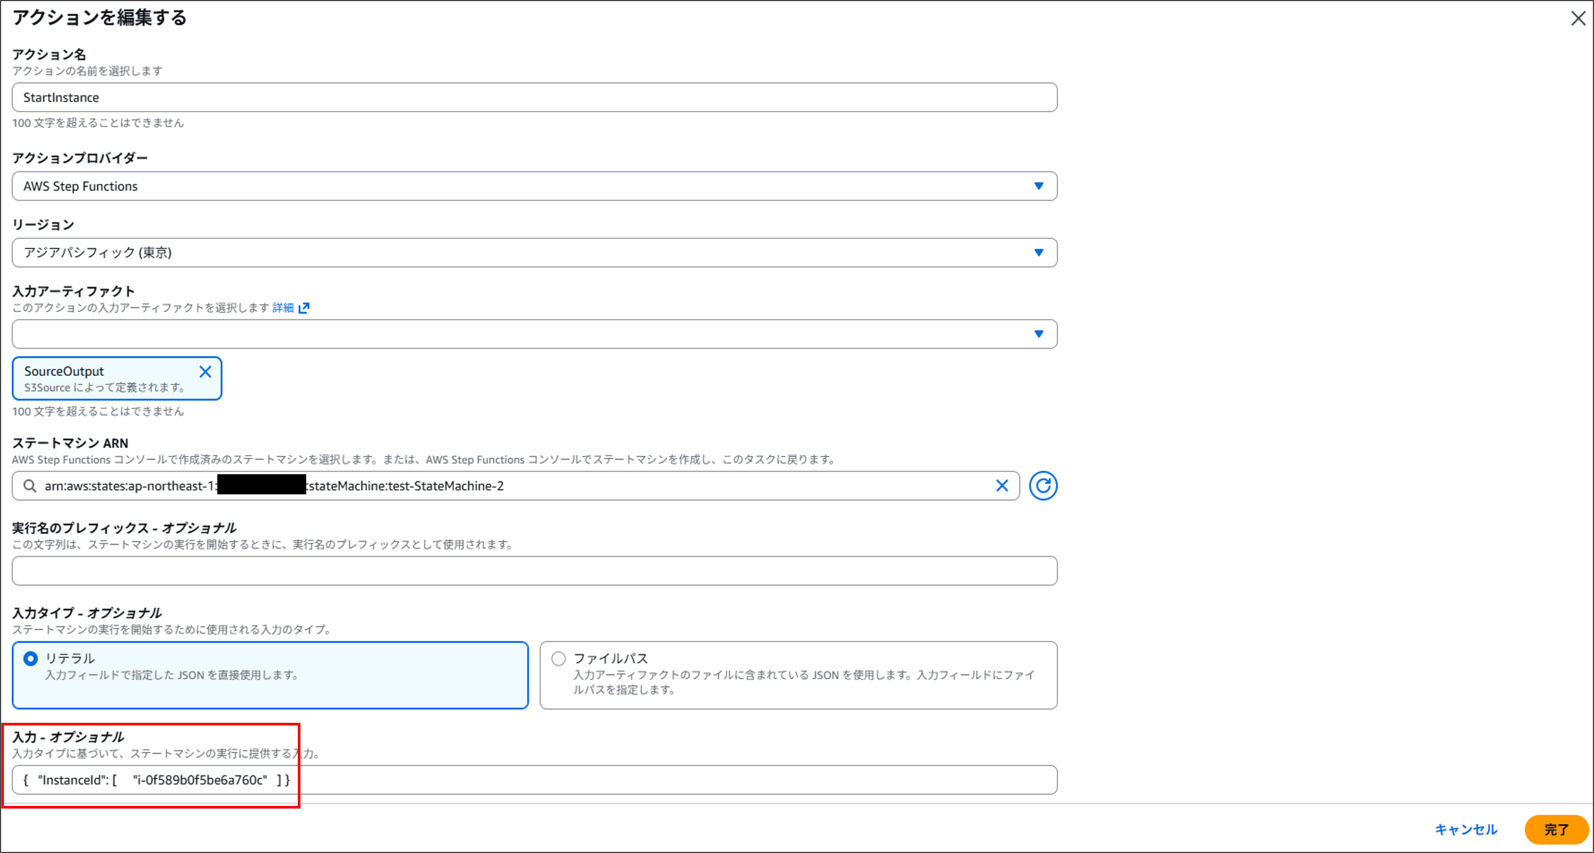Open the アジアパシフィック (東京) region dropdown
The width and height of the screenshot is (1594, 853).
(532, 252)
